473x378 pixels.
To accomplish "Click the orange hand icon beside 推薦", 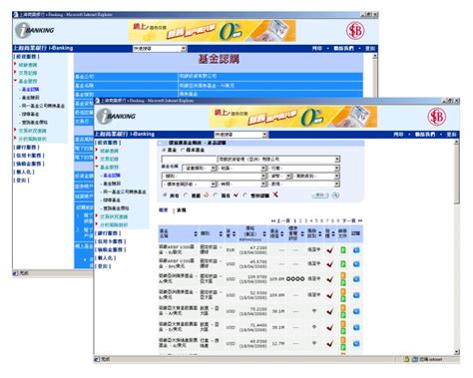I will (206, 195).
